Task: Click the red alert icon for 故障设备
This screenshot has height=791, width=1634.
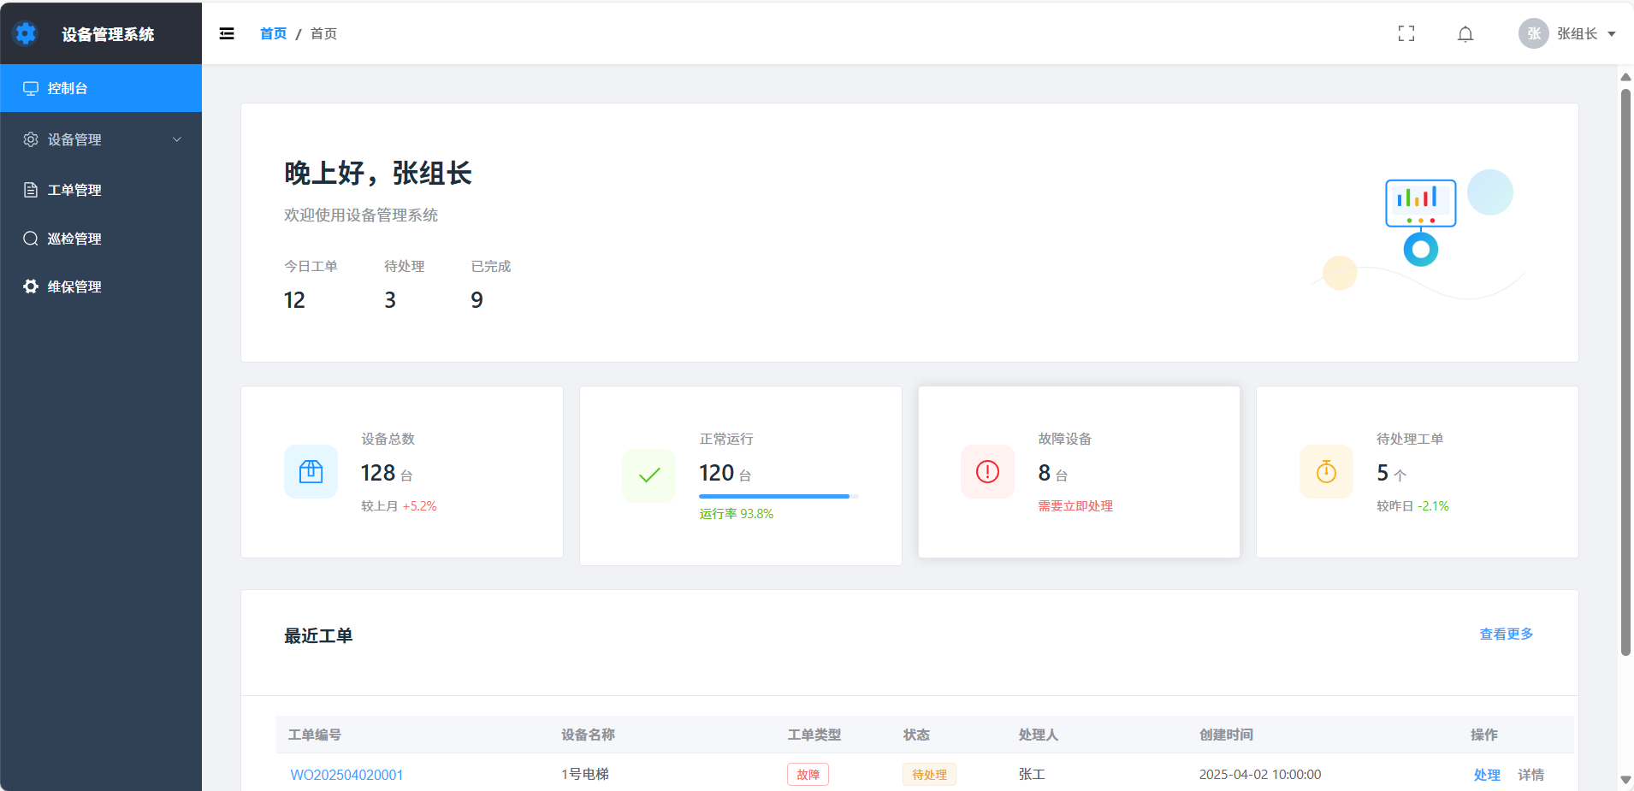Action: [x=987, y=471]
